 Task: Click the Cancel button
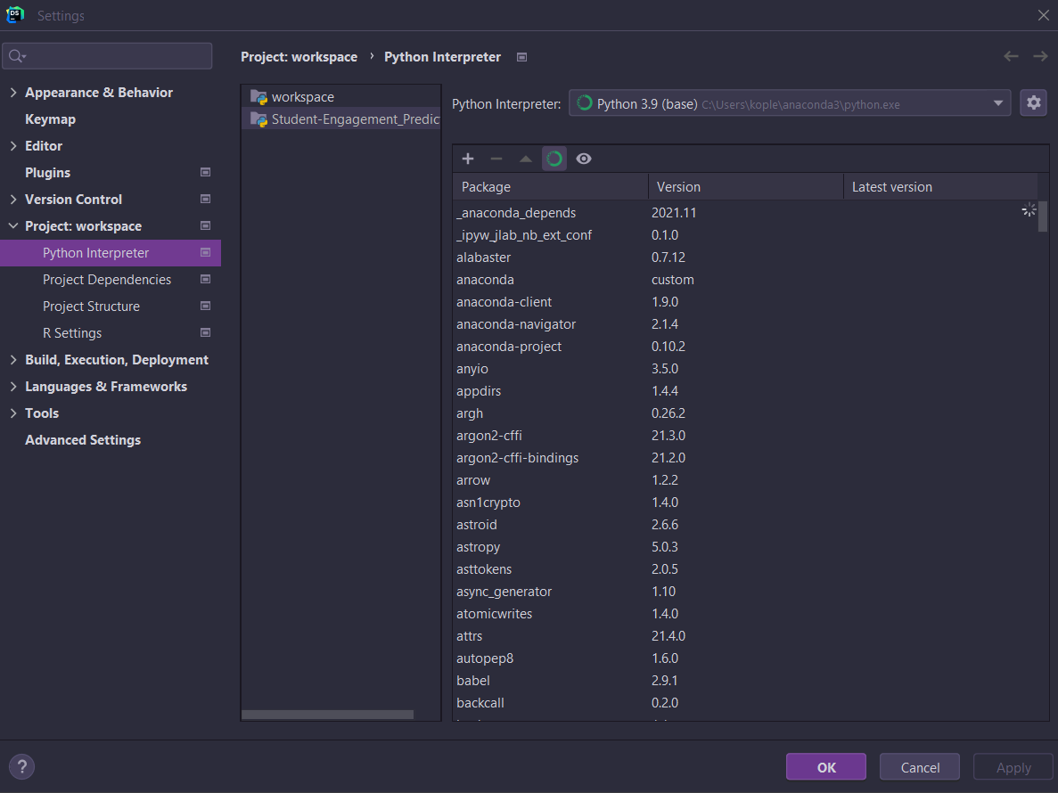click(920, 766)
